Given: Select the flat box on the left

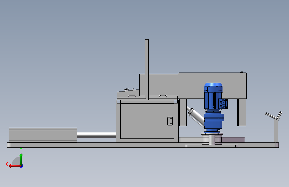Looking at the screenshot, I should [x=43, y=135].
